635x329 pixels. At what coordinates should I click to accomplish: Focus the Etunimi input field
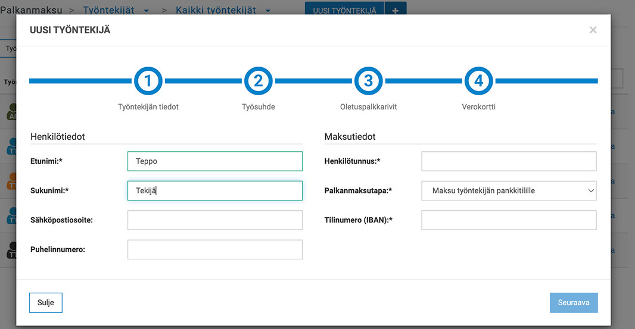(x=214, y=161)
